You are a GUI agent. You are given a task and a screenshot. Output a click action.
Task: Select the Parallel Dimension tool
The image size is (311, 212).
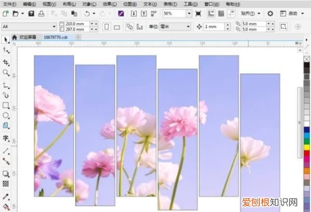6,152
